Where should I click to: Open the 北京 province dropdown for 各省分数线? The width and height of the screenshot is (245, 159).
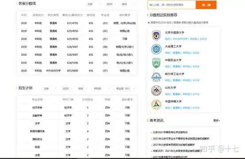[94, 4]
